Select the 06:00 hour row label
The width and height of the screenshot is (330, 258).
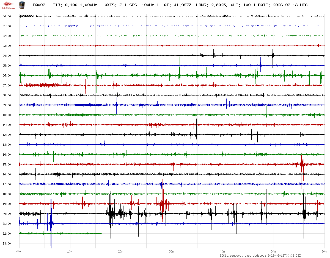[x=7, y=75]
